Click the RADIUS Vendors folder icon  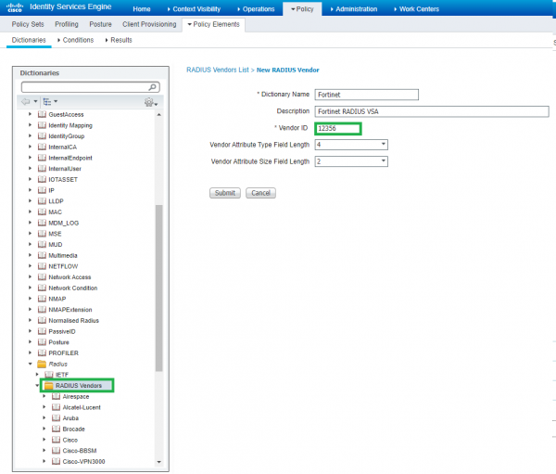point(48,385)
